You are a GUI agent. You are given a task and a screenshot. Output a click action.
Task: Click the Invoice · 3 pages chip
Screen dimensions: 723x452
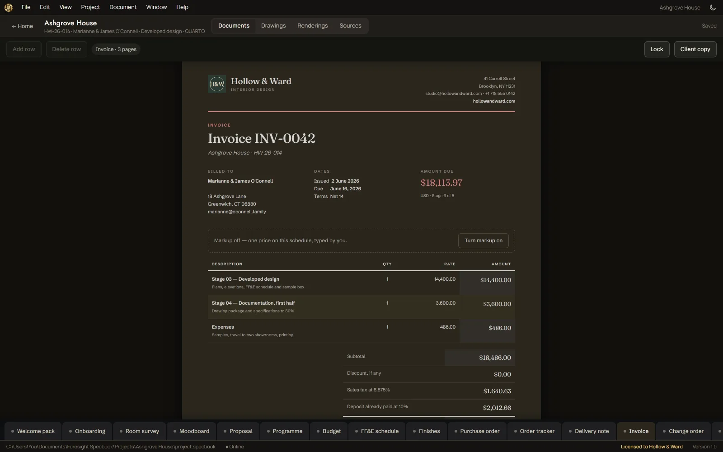pos(116,49)
